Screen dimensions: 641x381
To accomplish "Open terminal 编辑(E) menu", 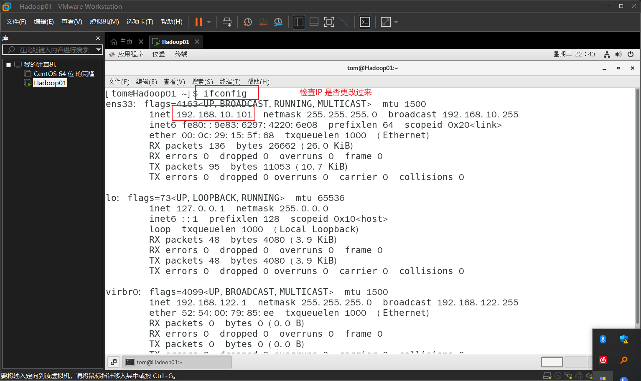I will coord(147,82).
